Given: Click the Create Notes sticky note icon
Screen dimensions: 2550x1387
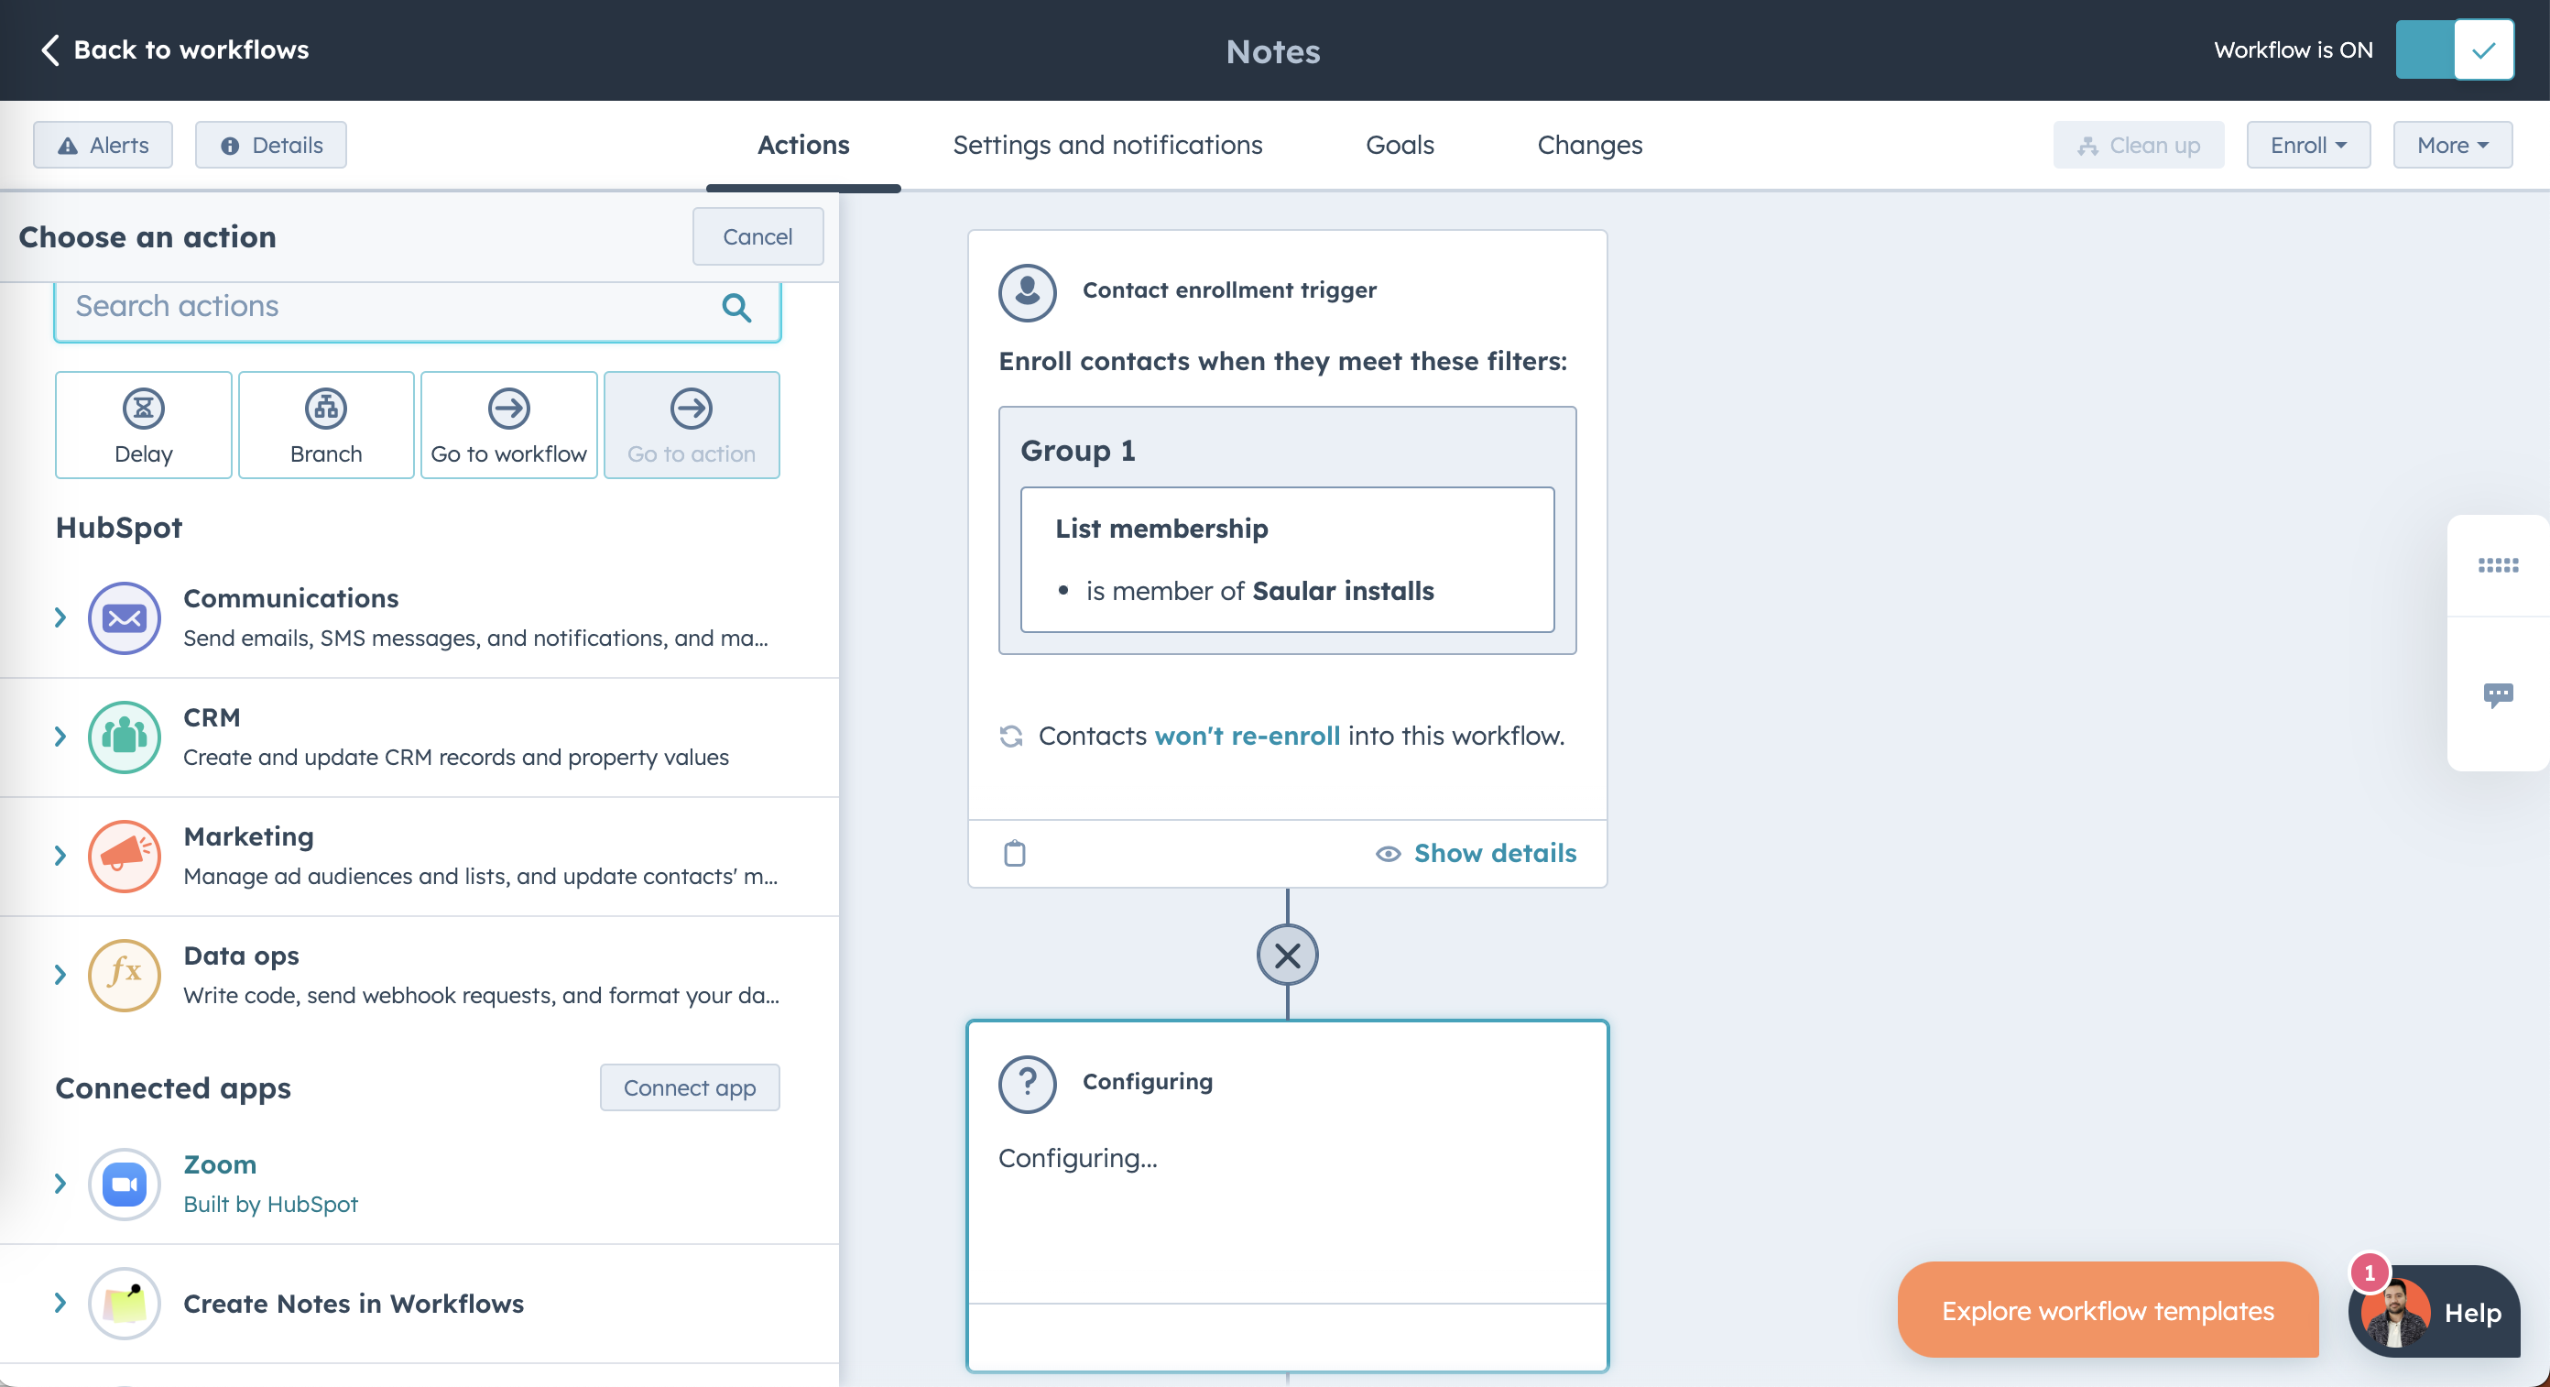Looking at the screenshot, I should coord(125,1304).
